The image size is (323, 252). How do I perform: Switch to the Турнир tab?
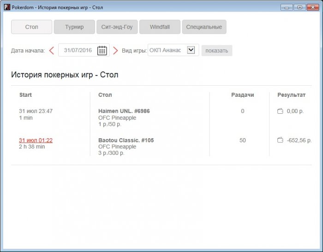pyautogui.click(x=74, y=27)
